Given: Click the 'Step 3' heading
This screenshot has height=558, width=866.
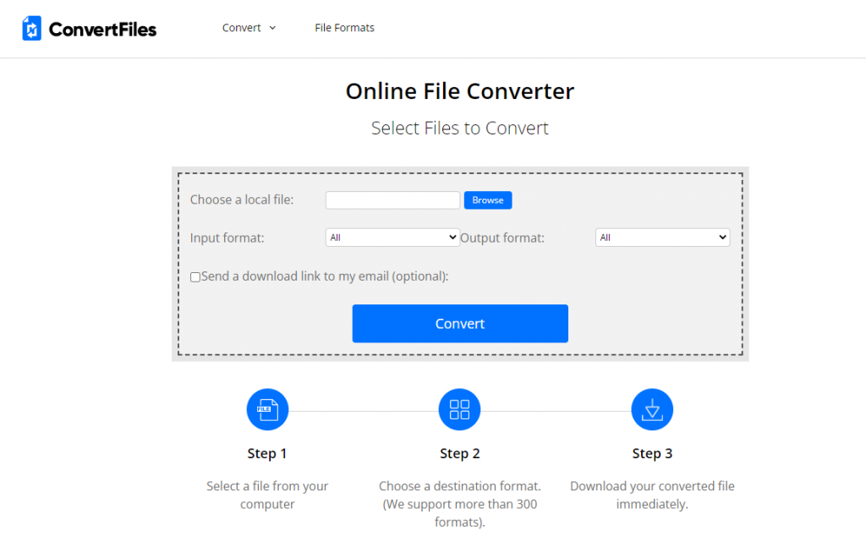Looking at the screenshot, I should (x=652, y=453).
